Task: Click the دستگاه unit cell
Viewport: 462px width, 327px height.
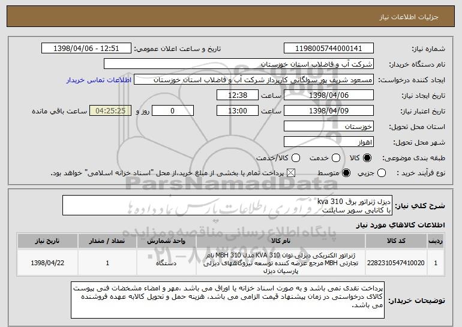Action: point(166,263)
